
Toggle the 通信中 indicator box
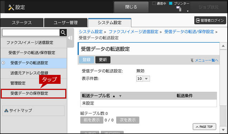tap(154, 3)
